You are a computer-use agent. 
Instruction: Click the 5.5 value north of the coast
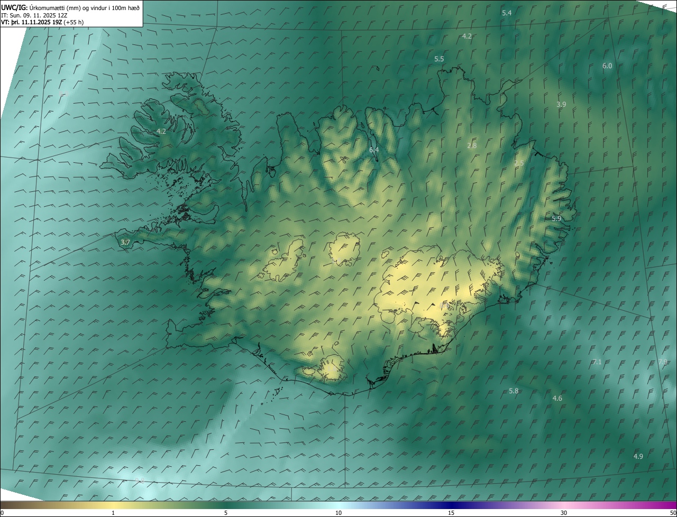click(x=439, y=59)
